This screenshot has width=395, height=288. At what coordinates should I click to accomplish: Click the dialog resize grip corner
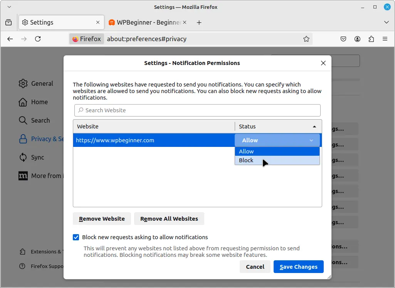click(329, 277)
